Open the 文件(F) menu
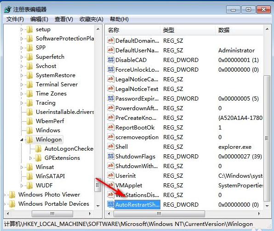The width and height of the screenshot is (274, 231). [x=15, y=19]
